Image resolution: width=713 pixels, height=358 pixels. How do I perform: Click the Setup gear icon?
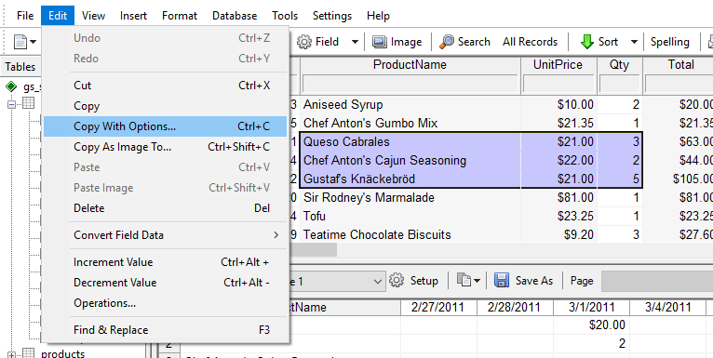point(397,280)
